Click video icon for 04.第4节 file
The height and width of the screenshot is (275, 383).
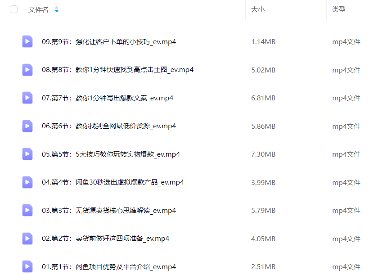coord(27,182)
